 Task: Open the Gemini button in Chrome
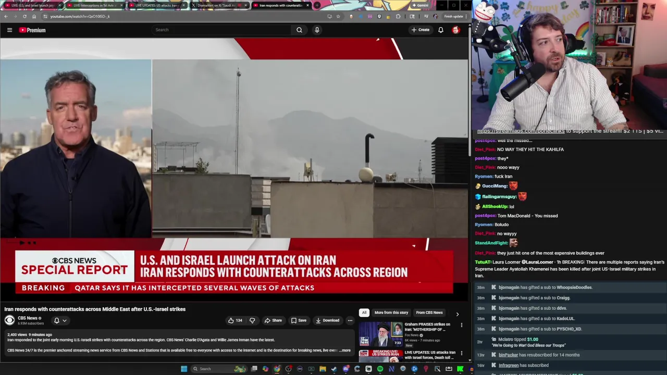(420, 5)
